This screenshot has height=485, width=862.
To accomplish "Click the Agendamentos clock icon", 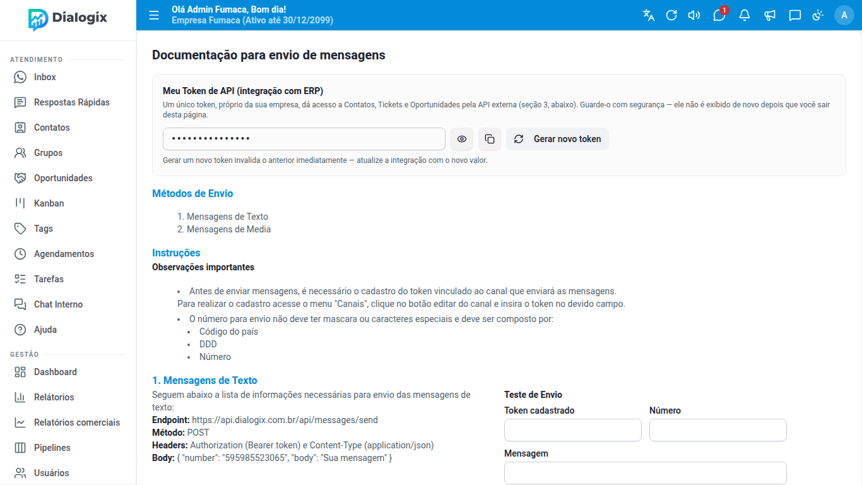I will 20,254.
